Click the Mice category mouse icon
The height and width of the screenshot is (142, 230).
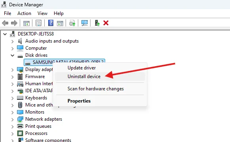[20, 105]
